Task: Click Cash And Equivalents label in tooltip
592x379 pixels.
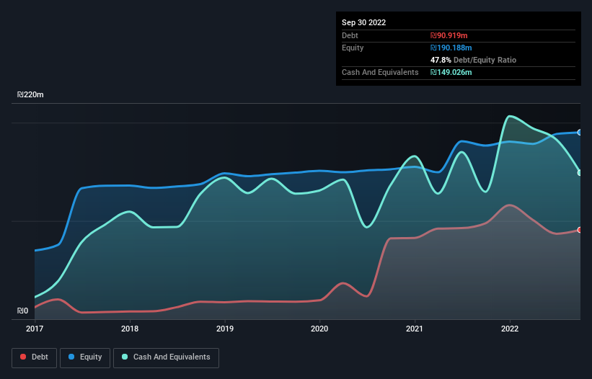Action: tap(380, 72)
